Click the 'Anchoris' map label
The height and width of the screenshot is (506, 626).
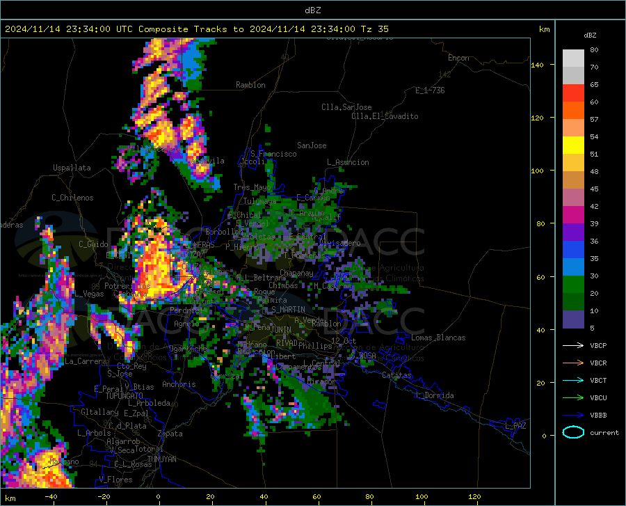pyautogui.click(x=179, y=384)
